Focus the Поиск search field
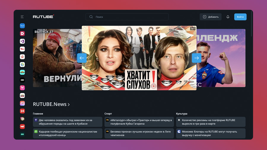This screenshot has height=150, width=267. [127, 17]
